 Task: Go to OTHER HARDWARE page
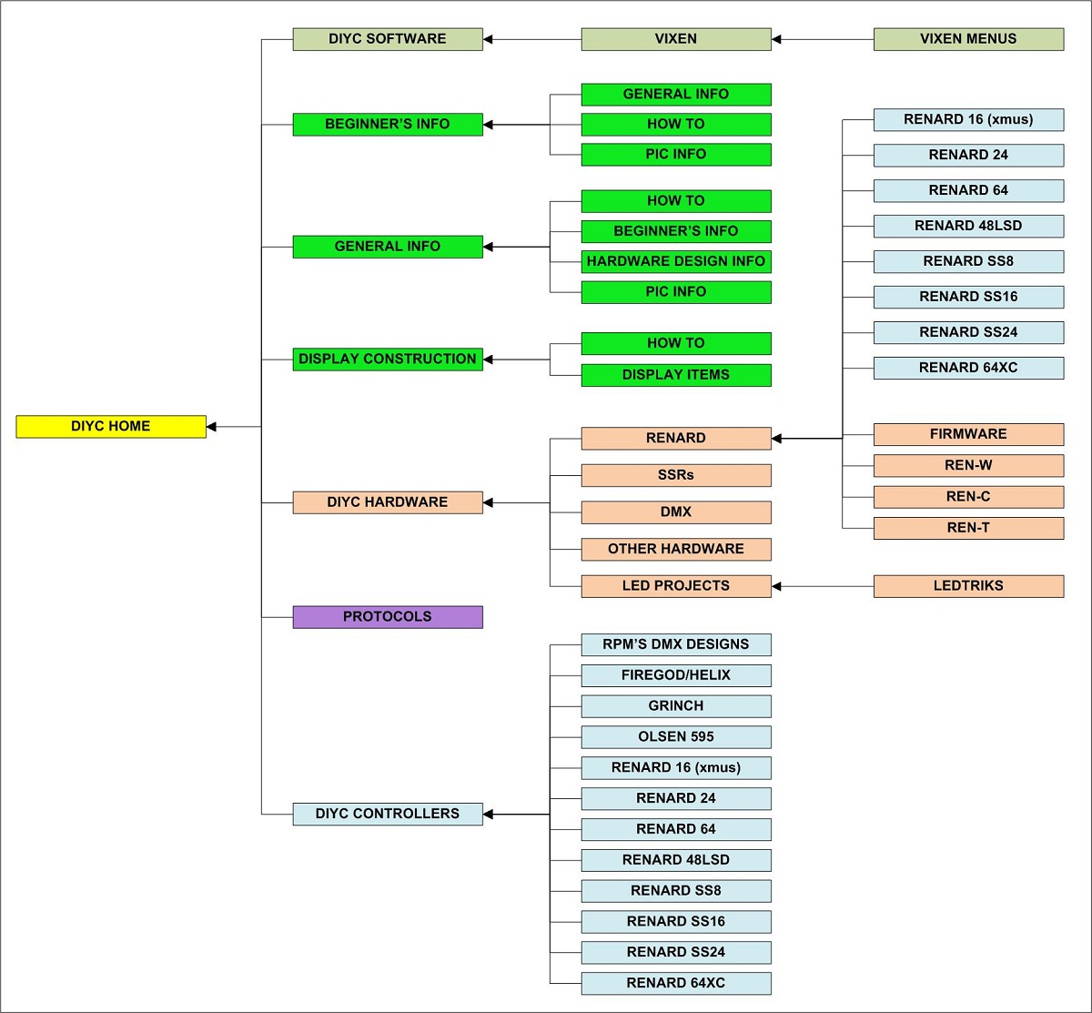(x=676, y=549)
